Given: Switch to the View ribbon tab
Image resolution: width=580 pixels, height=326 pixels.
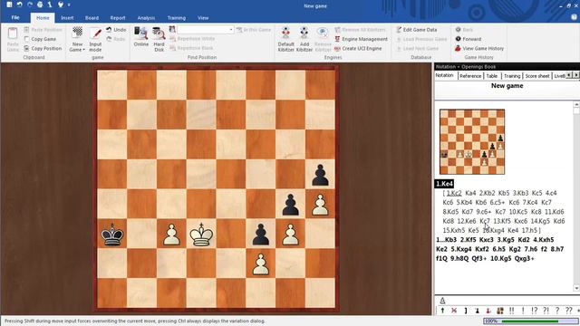Looking at the screenshot, I should [203, 18].
